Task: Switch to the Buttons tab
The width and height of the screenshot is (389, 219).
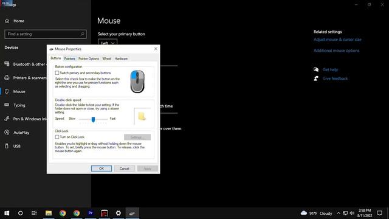Action: [55, 58]
